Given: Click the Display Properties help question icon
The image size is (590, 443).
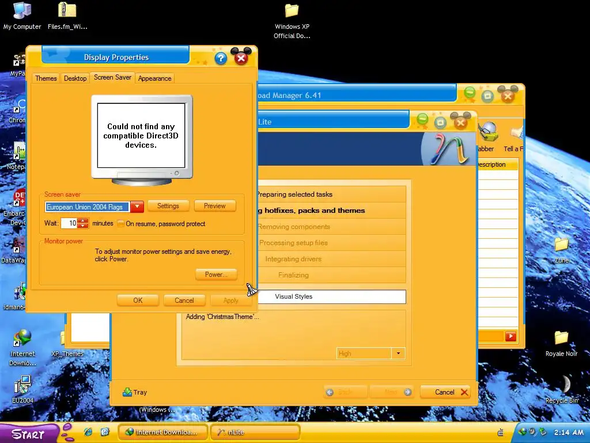Looking at the screenshot, I should (221, 58).
